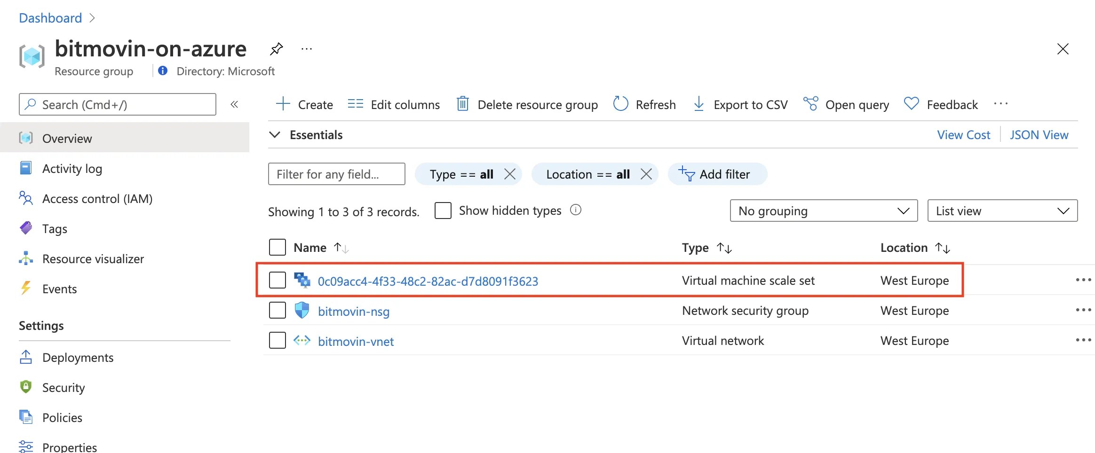
Task: Click the View Cost link
Action: [963, 135]
